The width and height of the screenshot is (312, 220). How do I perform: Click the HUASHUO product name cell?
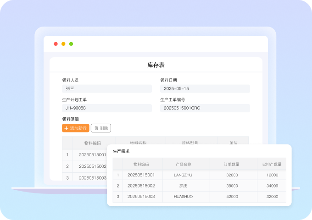pyautogui.click(x=183, y=197)
